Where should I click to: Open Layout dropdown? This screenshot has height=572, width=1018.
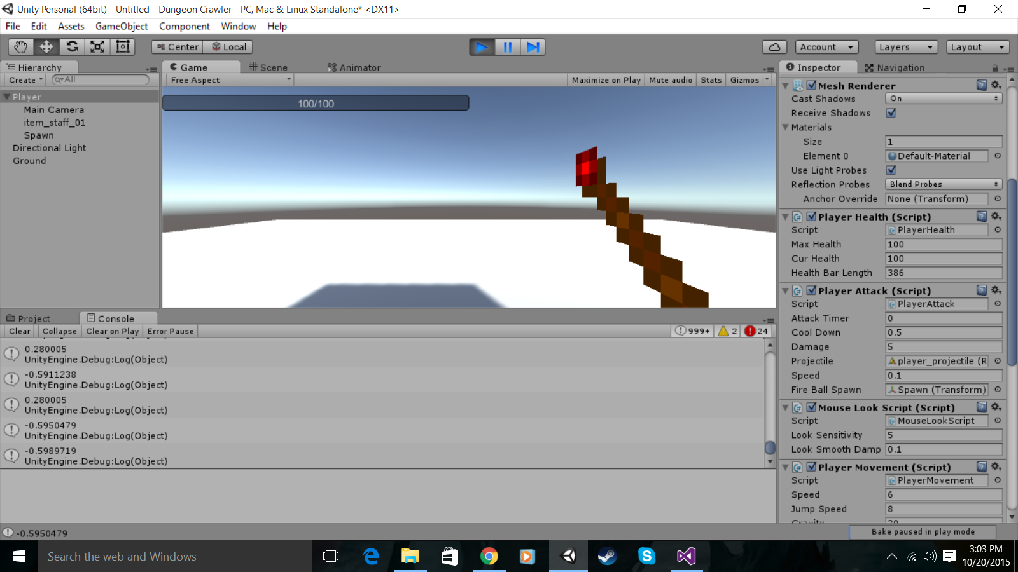(x=978, y=47)
